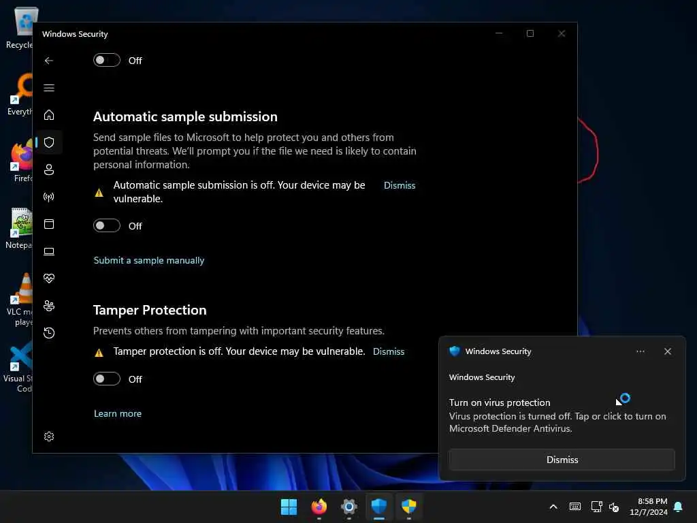Show hidden system tray icons chevron
The image size is (697, 523).
click(x=553, y=507)
